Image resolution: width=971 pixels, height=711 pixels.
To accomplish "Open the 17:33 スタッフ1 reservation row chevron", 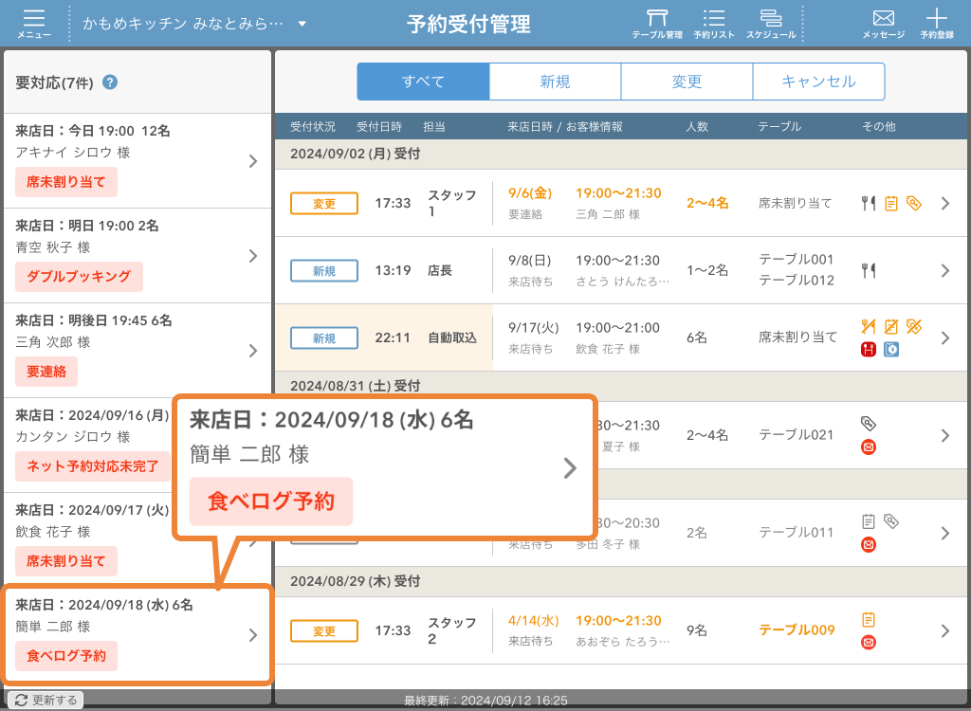I will click(x=945, y=203).
